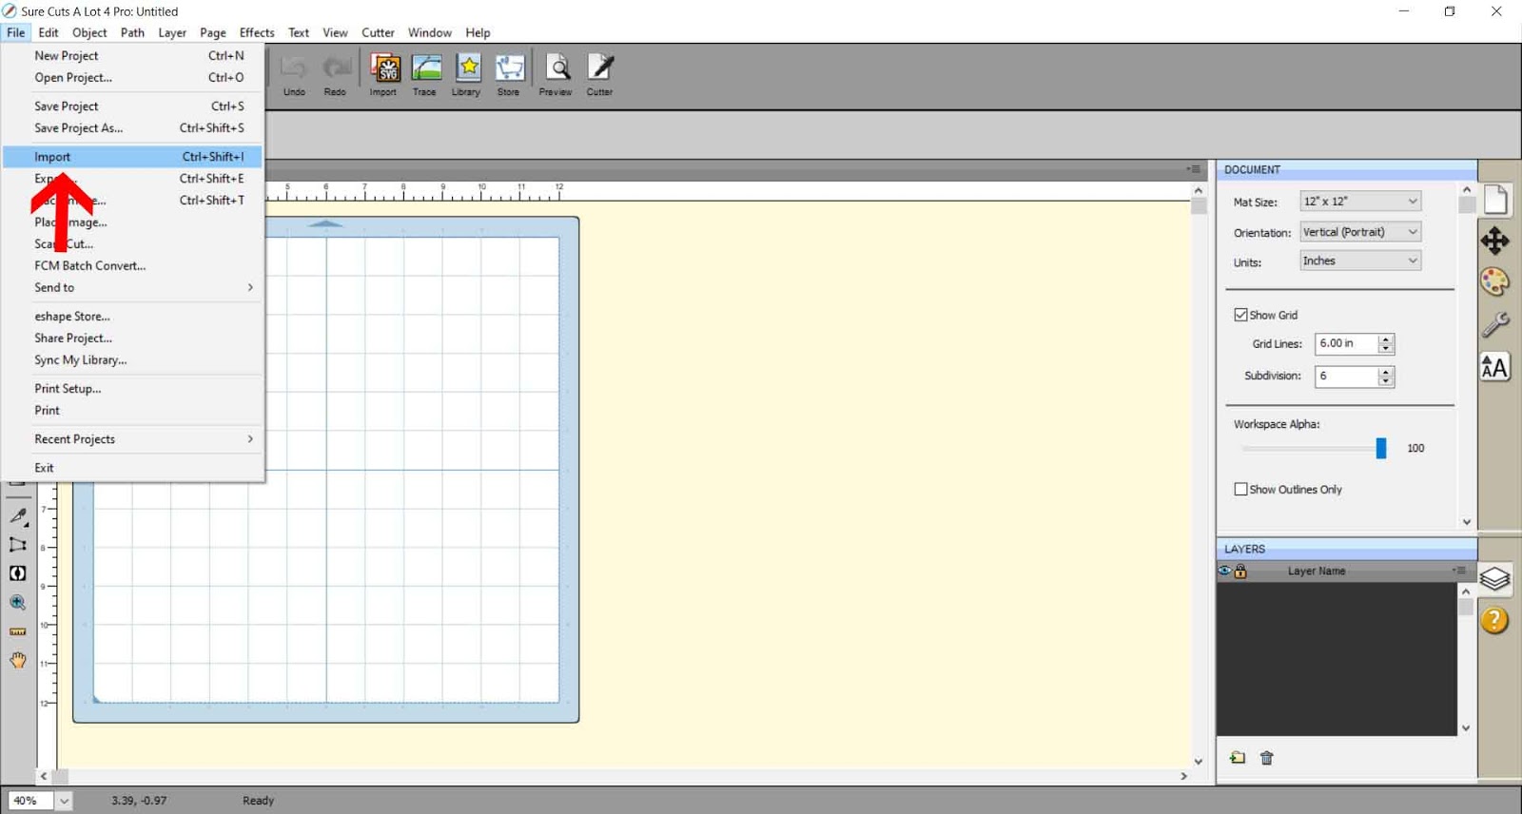
Task: Delete layer with trash icon
Action: 1267,758
